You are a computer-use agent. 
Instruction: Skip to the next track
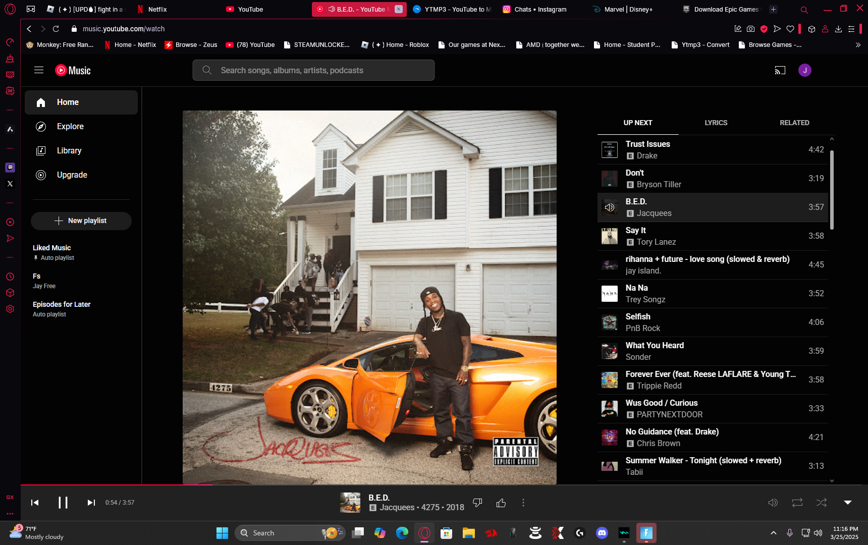pyautogui.click(x=91, y=503)
